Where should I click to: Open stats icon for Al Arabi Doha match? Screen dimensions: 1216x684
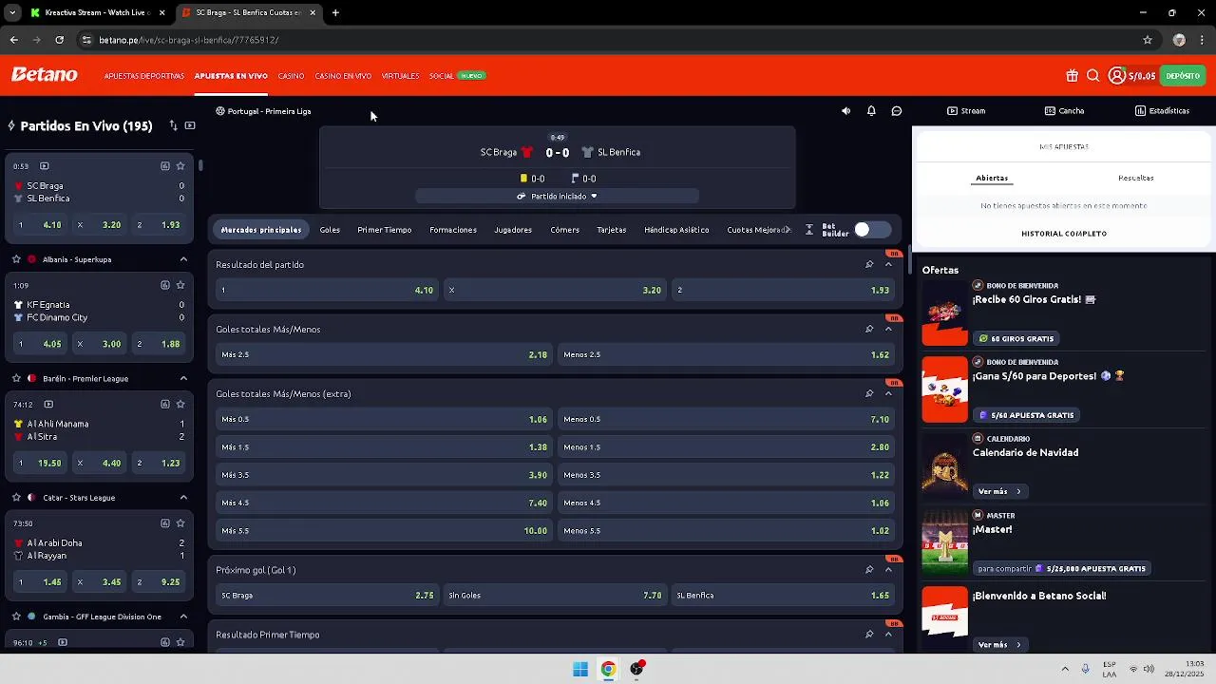point(165,523)
